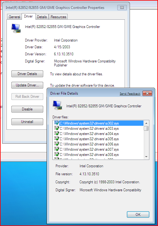Viewport: 158px width, 226px height.
Task: Click the Disable device button
Action: pos(27,109)
